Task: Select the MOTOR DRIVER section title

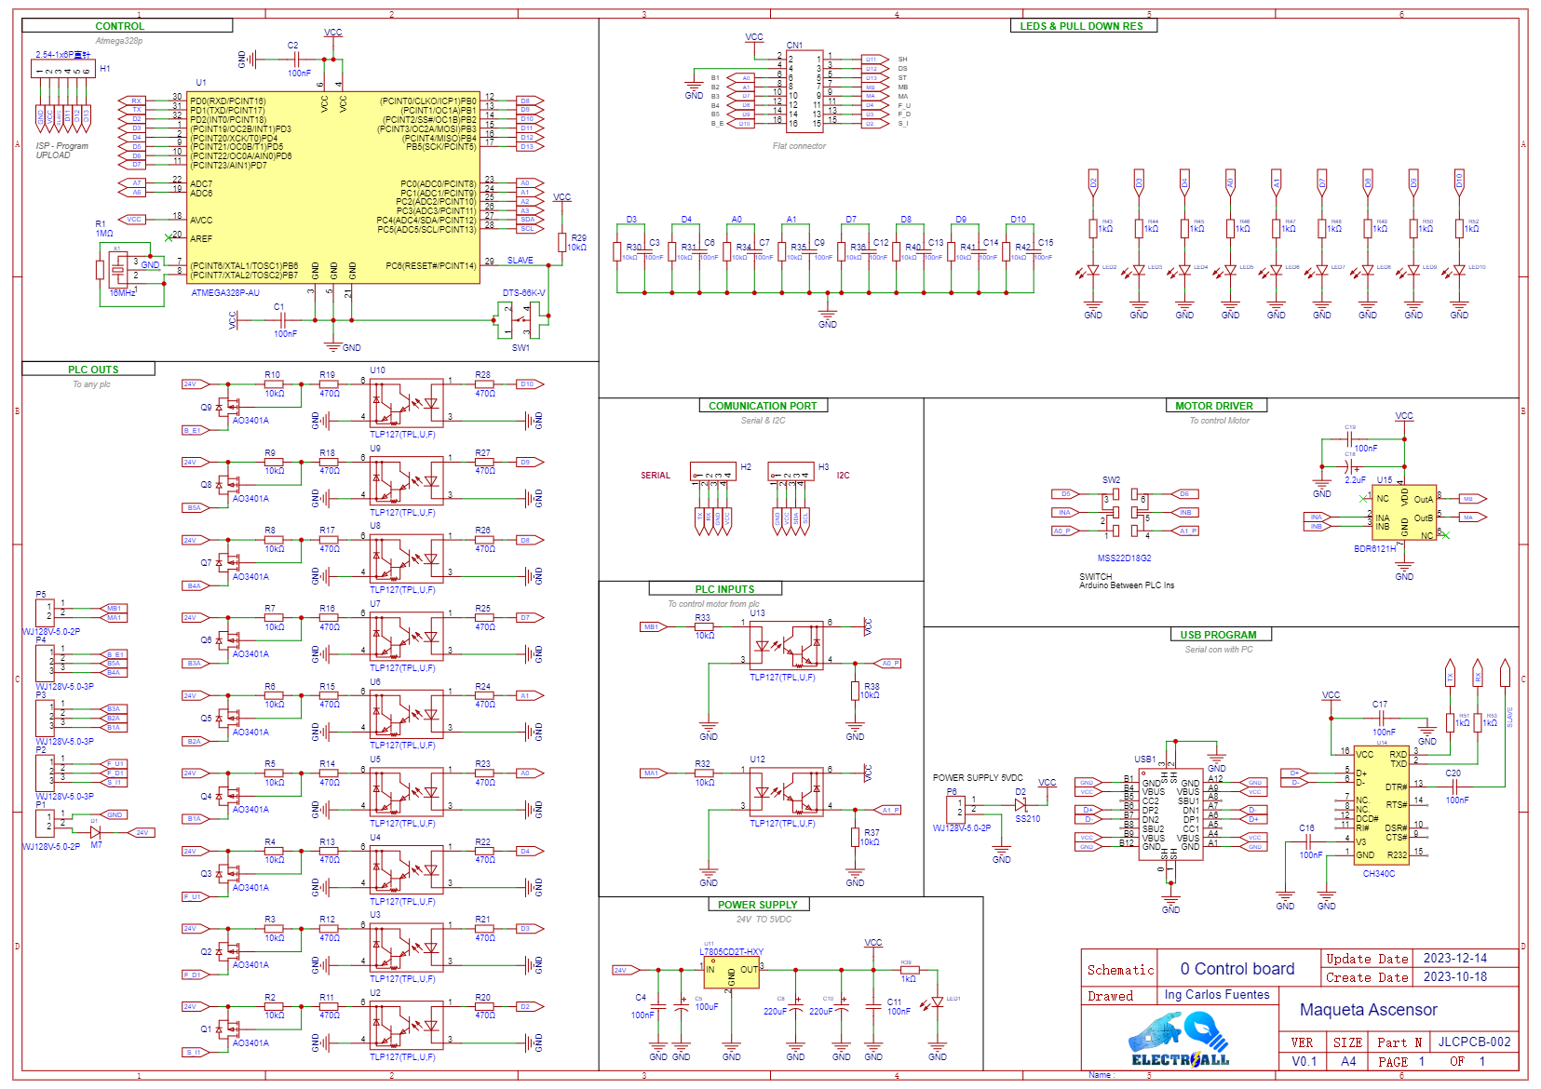Action: [1213, 406]
